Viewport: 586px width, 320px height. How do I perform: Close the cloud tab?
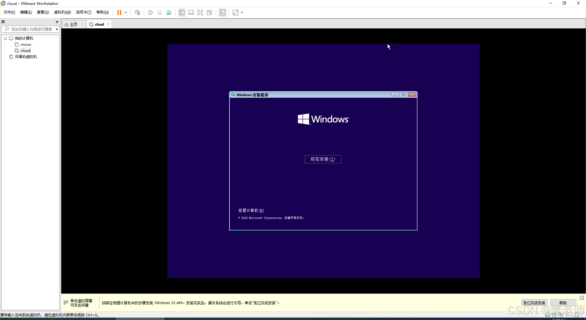click(x=108, y=24)
